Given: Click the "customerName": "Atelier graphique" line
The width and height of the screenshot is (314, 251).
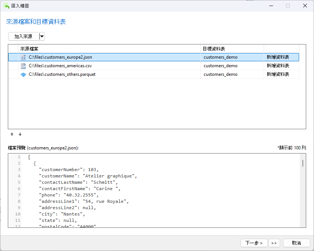Looking at the screenshot, I should point(88,176).
